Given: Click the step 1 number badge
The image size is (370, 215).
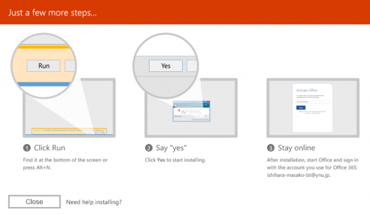Looking at the screenshot, I should 27,148.
